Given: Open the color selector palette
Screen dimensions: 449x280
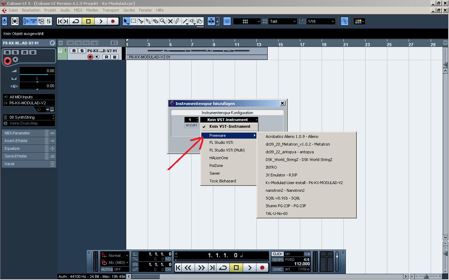Looking at the screenshot, I should (360, 21).
